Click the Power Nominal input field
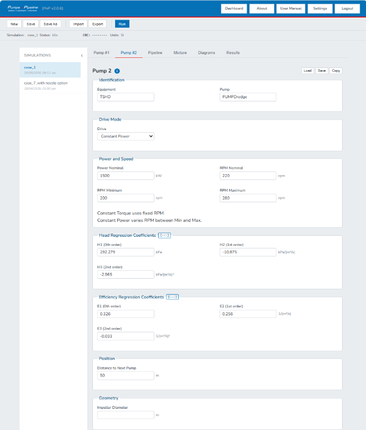This screenshot has height=430, width=366. tap(126, 176)
